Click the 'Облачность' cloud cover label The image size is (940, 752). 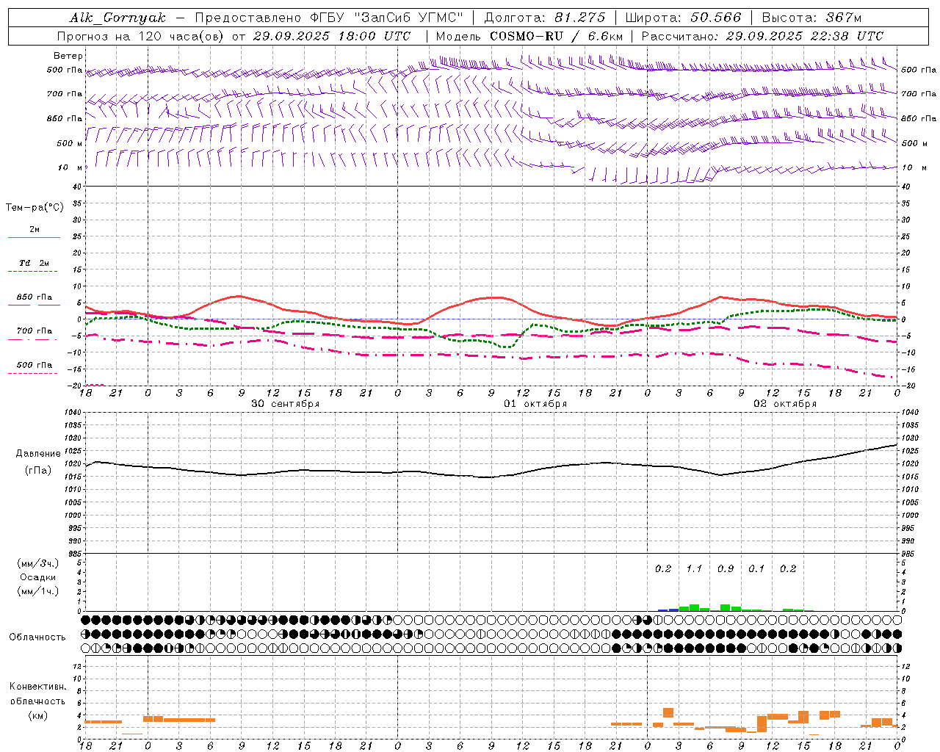pos(37,637)
